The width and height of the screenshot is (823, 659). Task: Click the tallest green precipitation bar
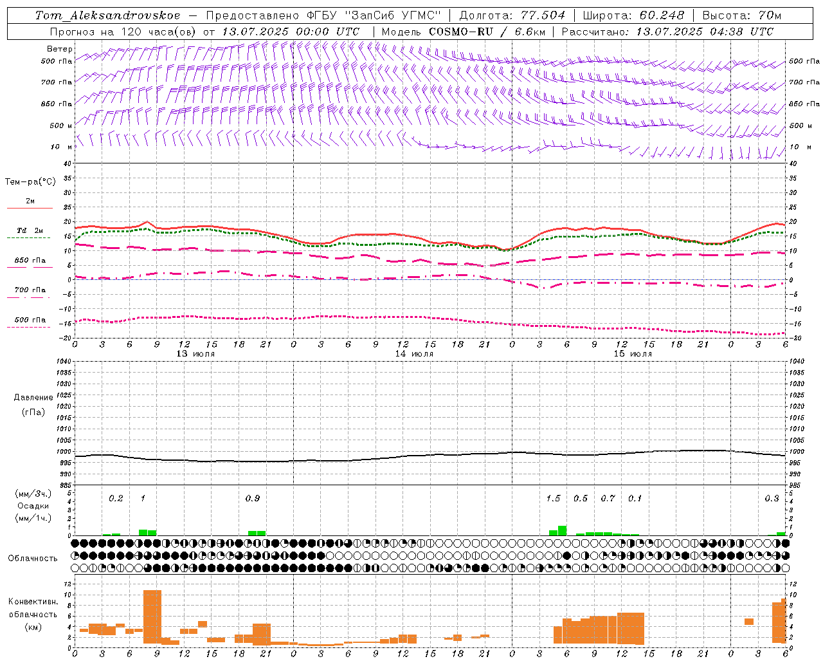click(563, 531)
